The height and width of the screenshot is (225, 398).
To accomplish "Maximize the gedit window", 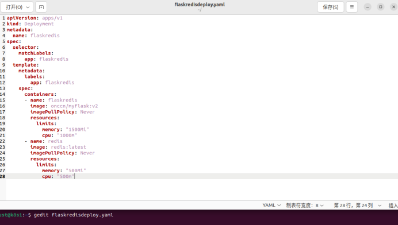I will 381,7.
